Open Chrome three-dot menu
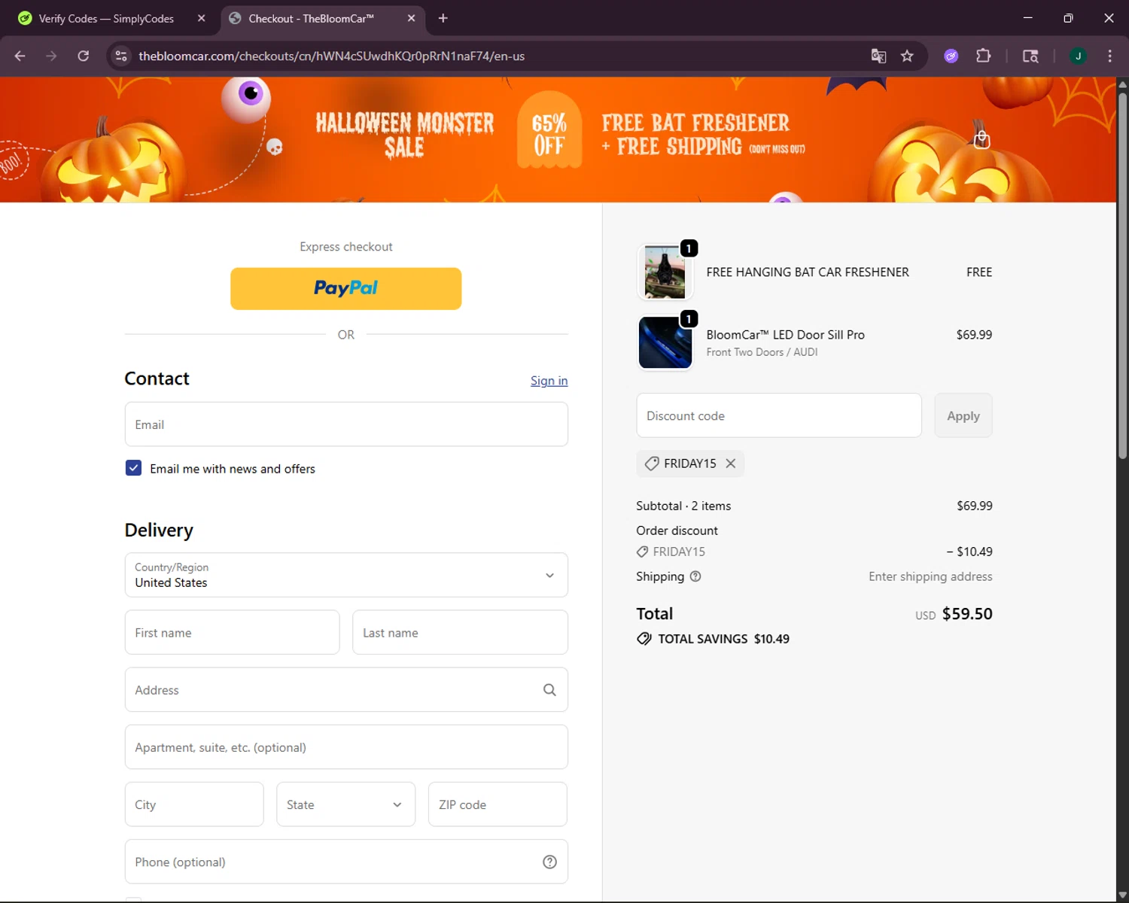 pos(1109,56)
